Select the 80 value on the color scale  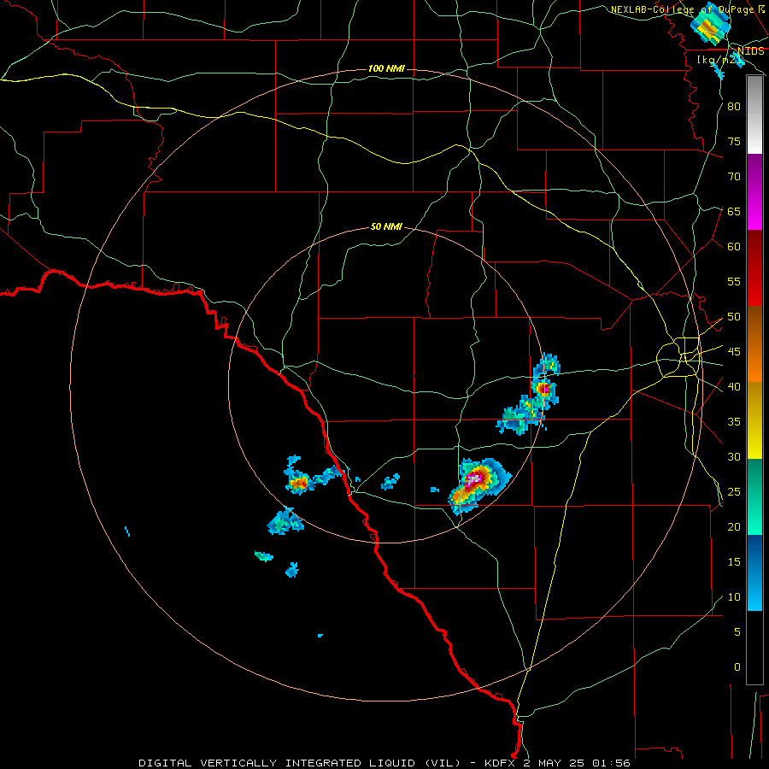point(734,107)
